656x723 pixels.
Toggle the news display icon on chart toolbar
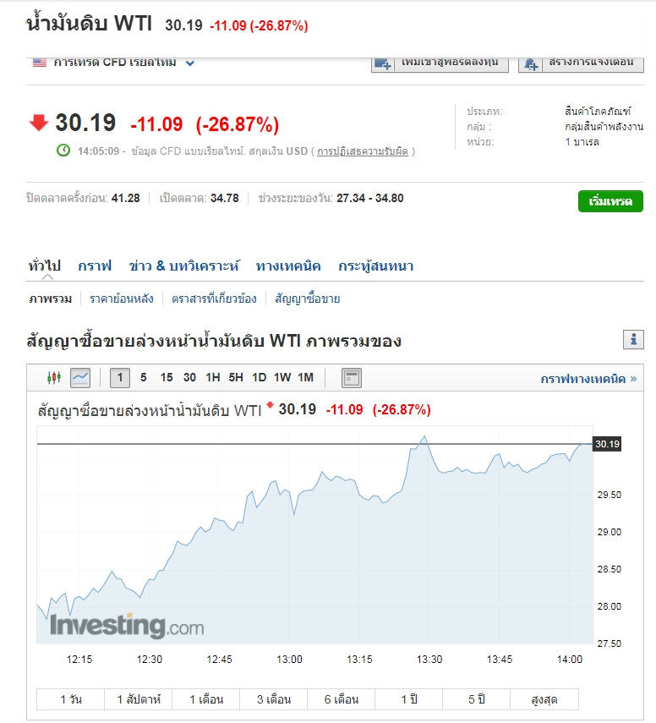click(x=352, y=378)
